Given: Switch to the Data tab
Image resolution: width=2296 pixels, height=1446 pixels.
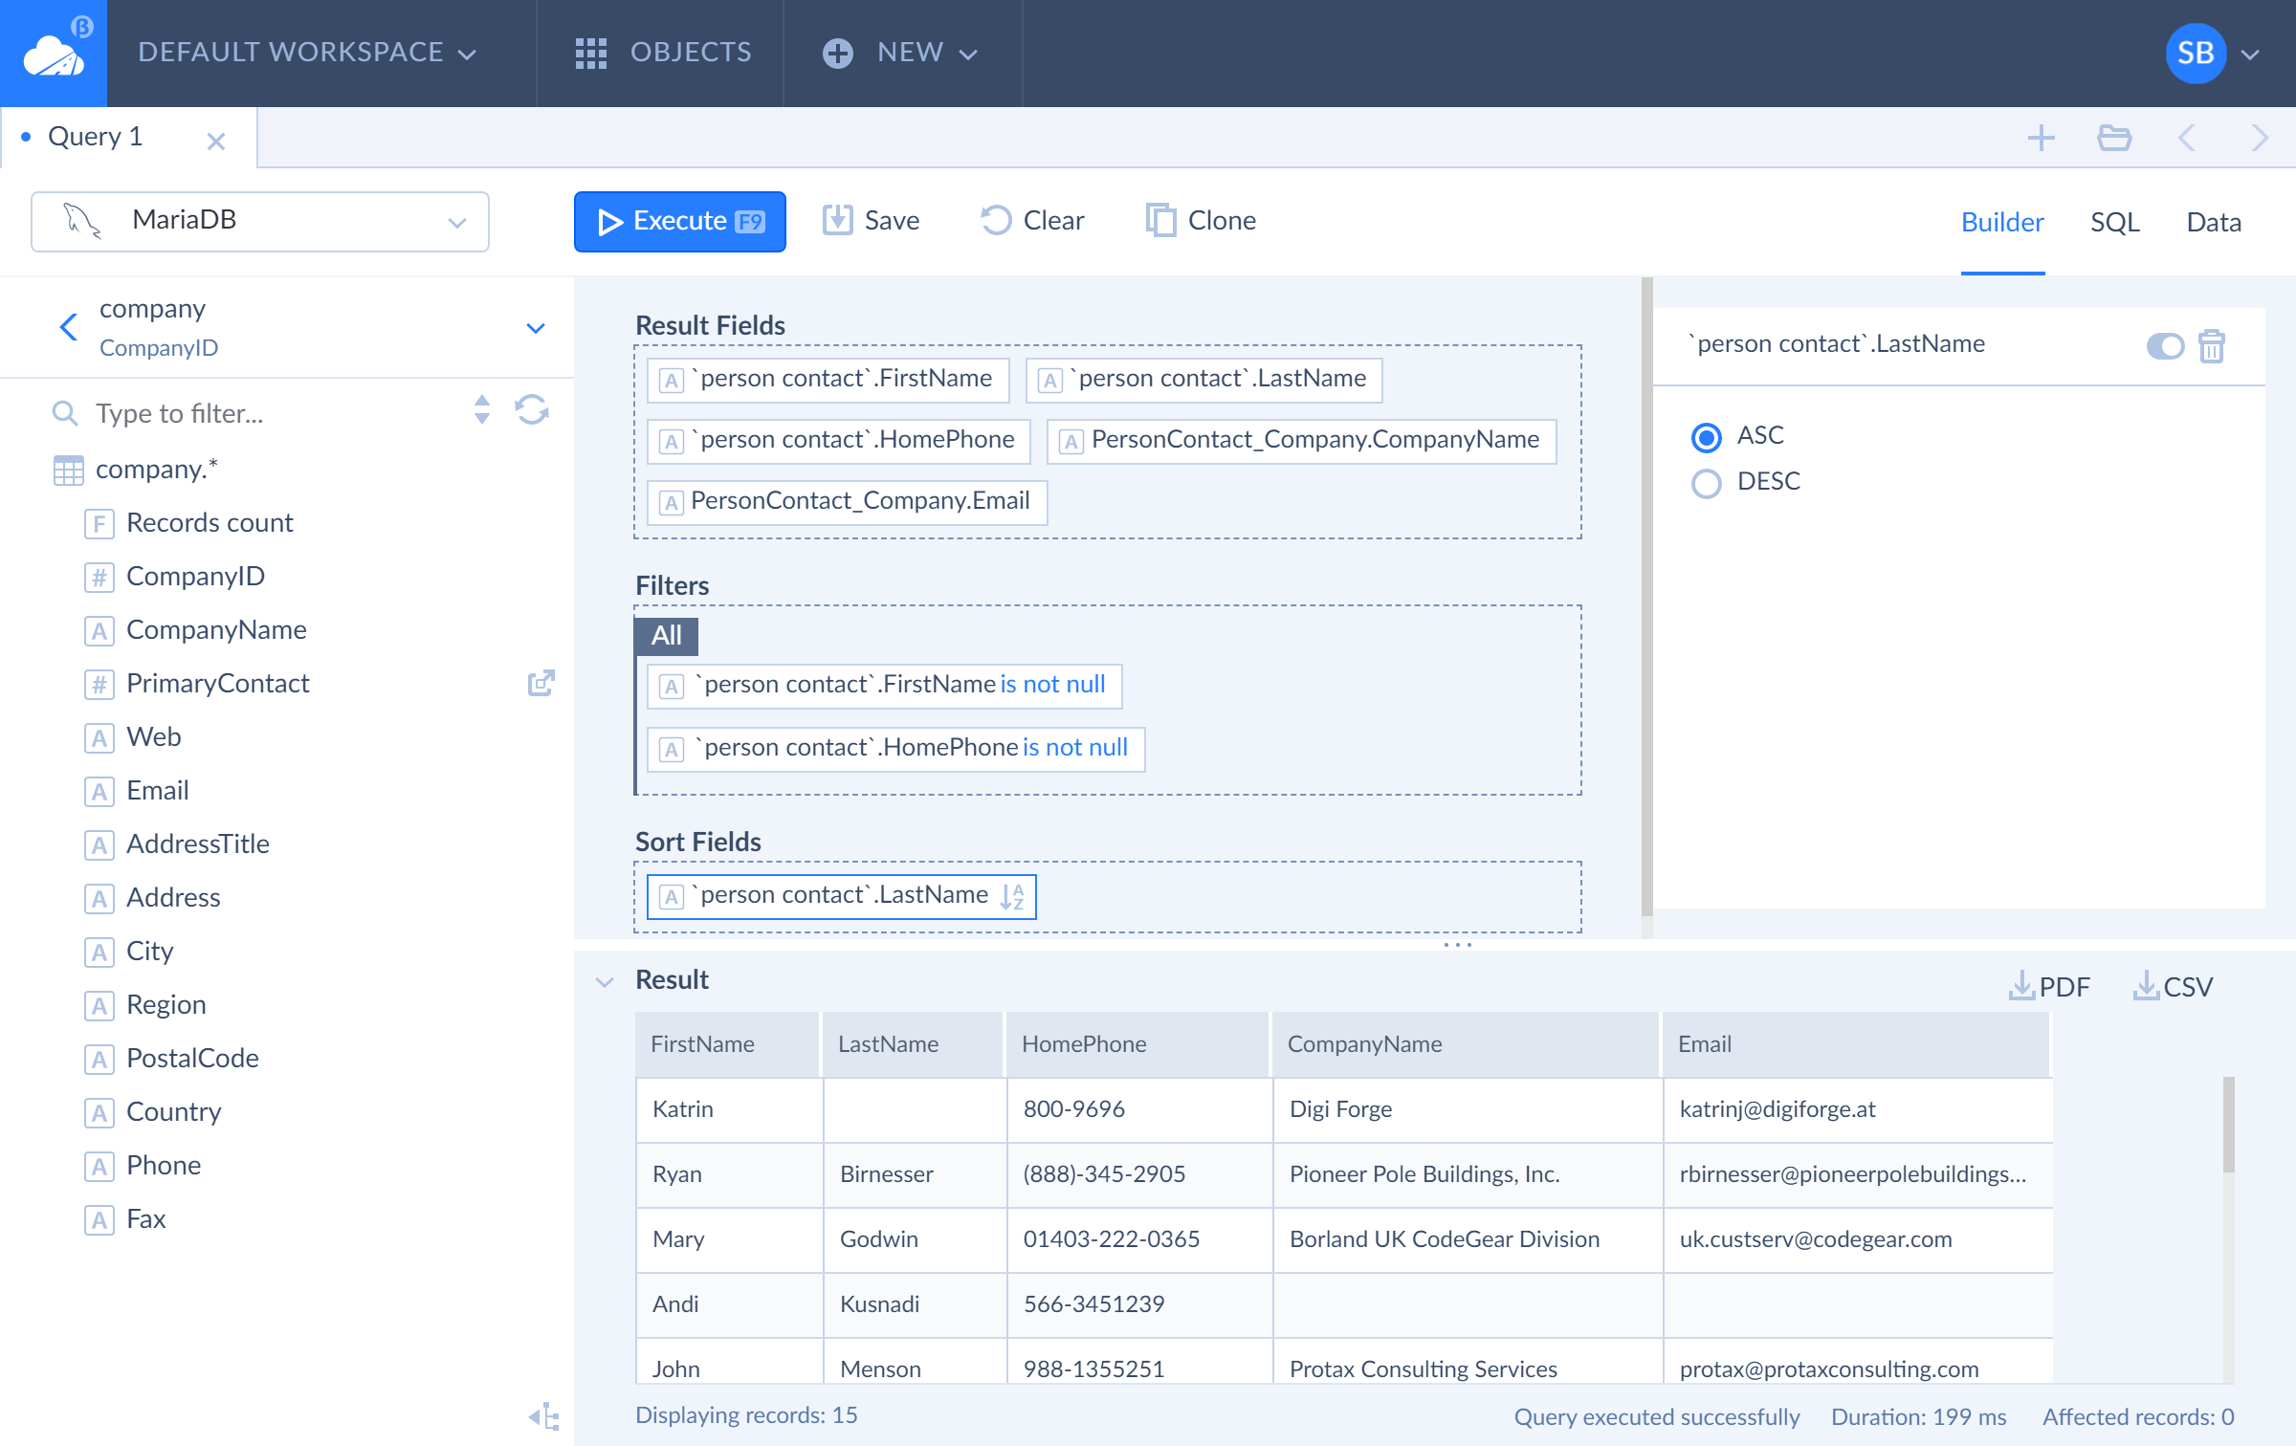Looking at the screenshot, I should (2214, 222).
